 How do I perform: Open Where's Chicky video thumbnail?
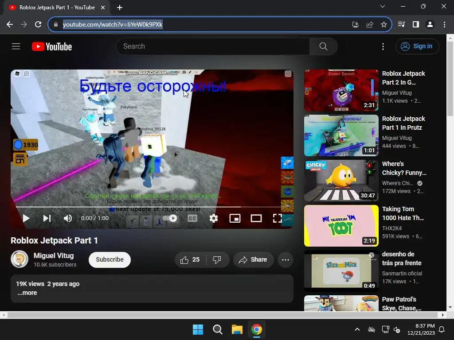pyautogui.click(x=341, y=181)
